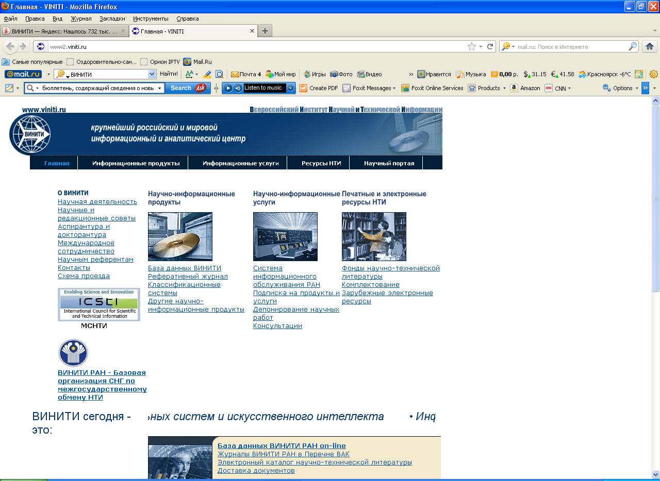Open the Инструменты menu

[152, 19]
